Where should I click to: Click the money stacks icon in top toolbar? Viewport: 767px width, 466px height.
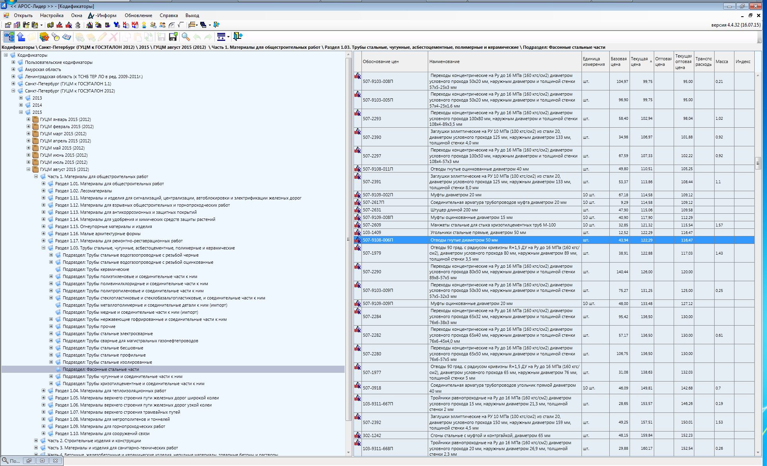50,25
